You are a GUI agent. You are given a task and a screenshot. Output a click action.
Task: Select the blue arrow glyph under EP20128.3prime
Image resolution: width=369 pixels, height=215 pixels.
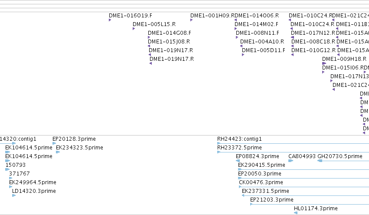pos(54,143)
